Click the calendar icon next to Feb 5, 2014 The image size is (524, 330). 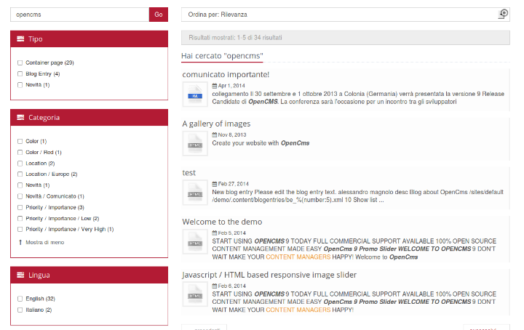coord(215,233)
